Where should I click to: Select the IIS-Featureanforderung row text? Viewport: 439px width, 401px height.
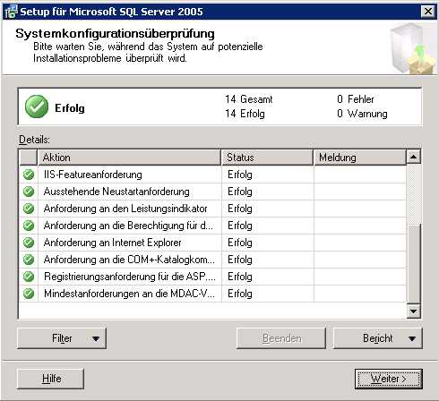click(x=93, y=175)
